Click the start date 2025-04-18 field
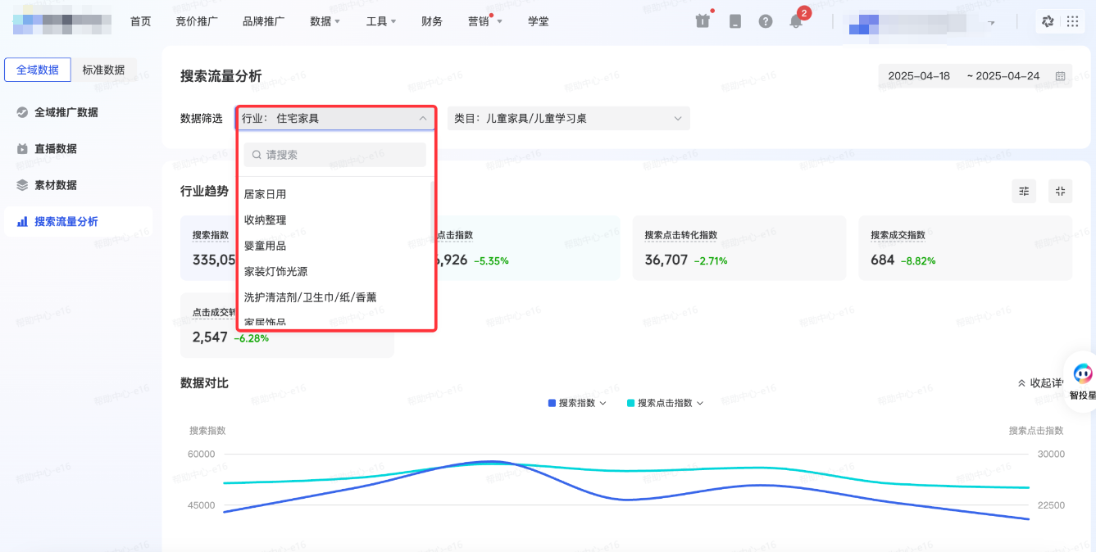1096x552 pixels. [x=919, y=76]
